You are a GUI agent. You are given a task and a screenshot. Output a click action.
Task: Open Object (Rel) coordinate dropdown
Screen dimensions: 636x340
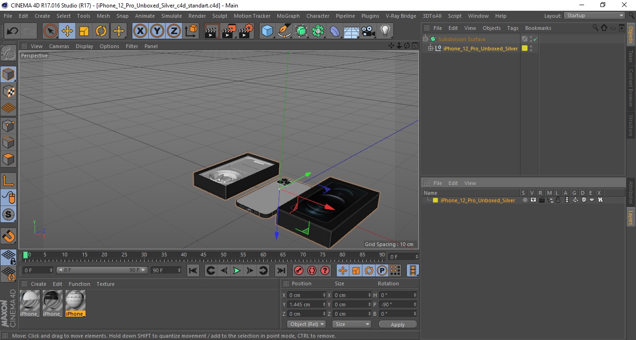pos(306,324)
